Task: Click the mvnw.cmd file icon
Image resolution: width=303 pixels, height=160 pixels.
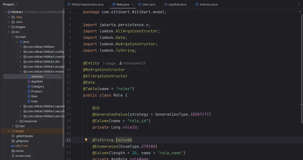Action: 13,156
